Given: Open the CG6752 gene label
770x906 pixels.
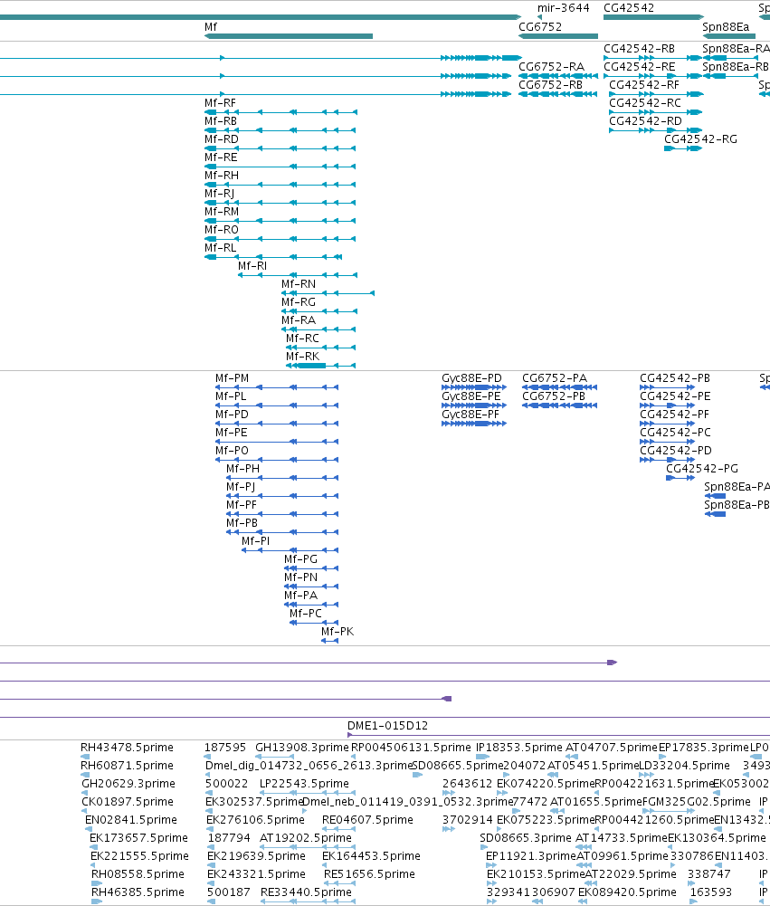Looking at the screenshot, I should [x=540, y=27].
